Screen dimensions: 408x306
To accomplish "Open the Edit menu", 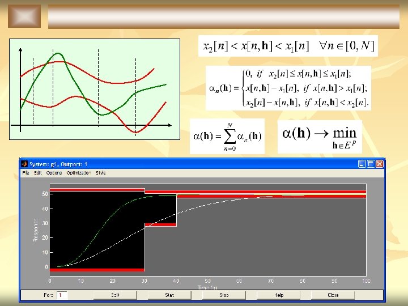I will click(x=38, y=173).
